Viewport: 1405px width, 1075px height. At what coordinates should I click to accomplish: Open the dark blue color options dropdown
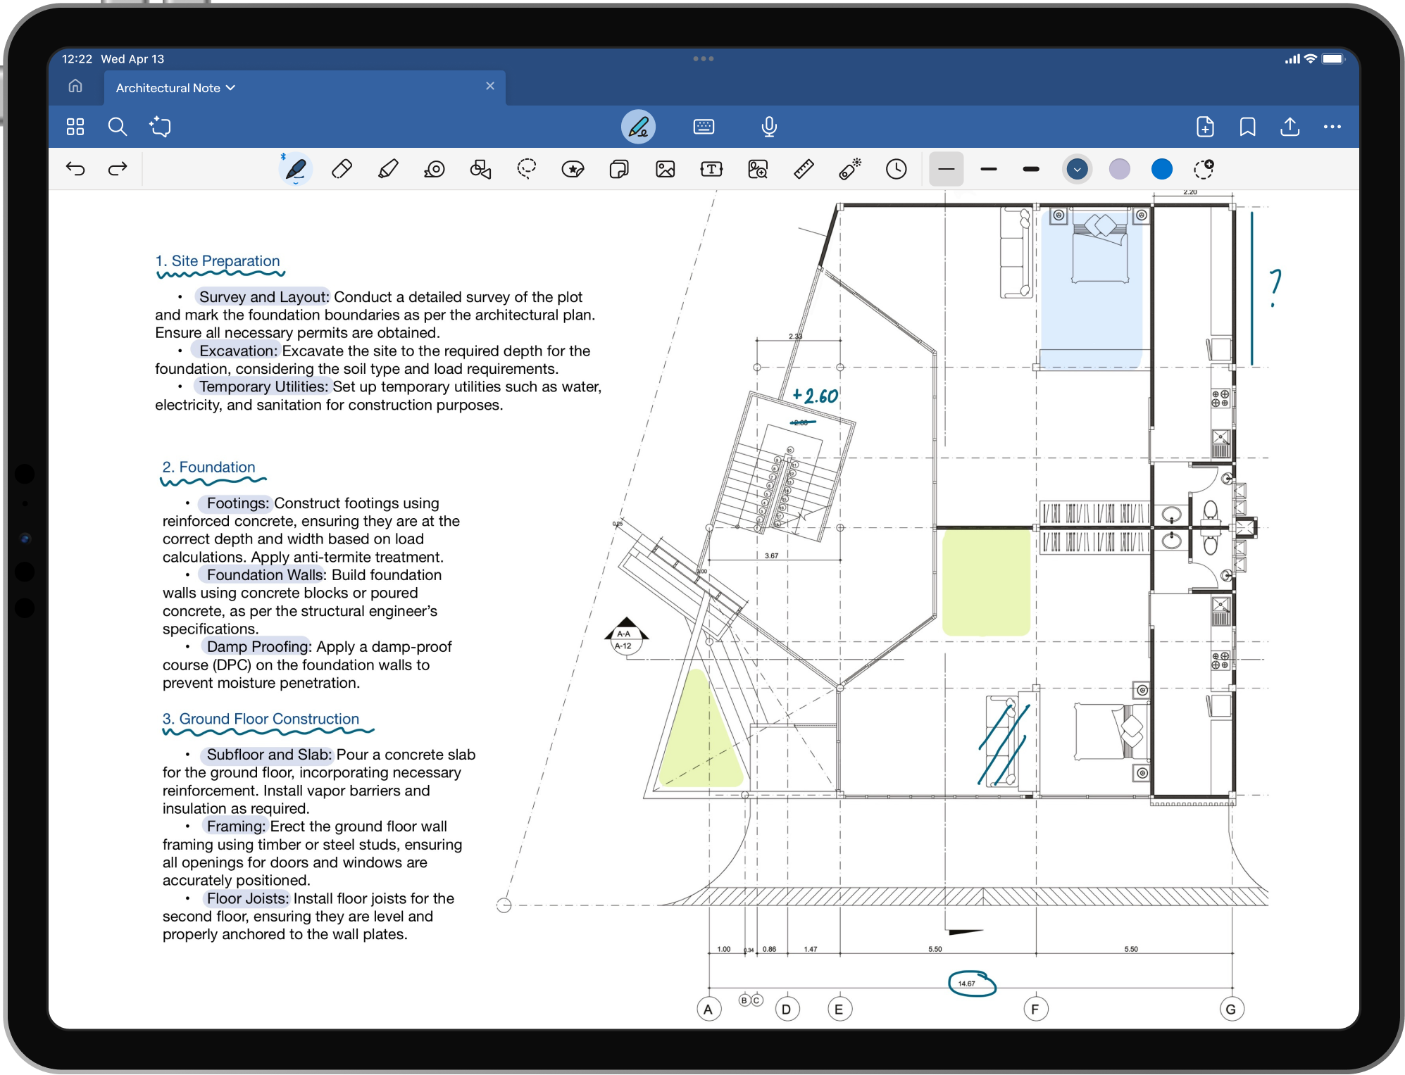click(x=1077, y=169)
